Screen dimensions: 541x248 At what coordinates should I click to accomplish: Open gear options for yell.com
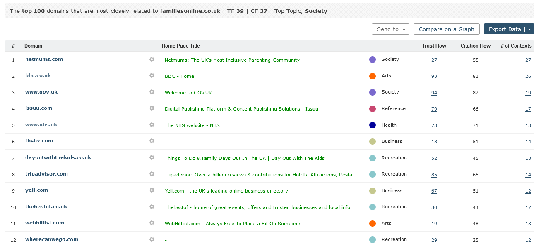point(152,190)
